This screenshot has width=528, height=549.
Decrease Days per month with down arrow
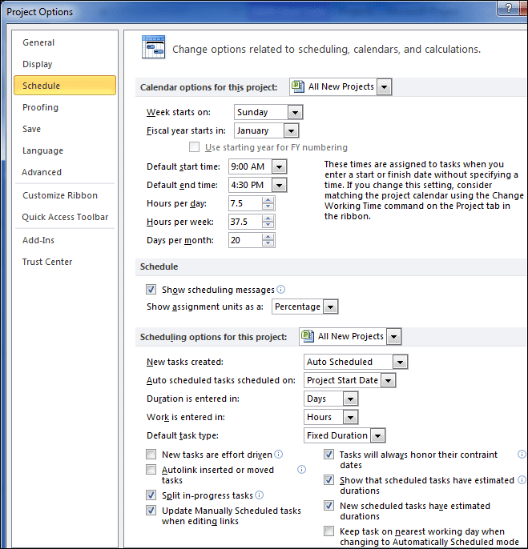point(268,243)
